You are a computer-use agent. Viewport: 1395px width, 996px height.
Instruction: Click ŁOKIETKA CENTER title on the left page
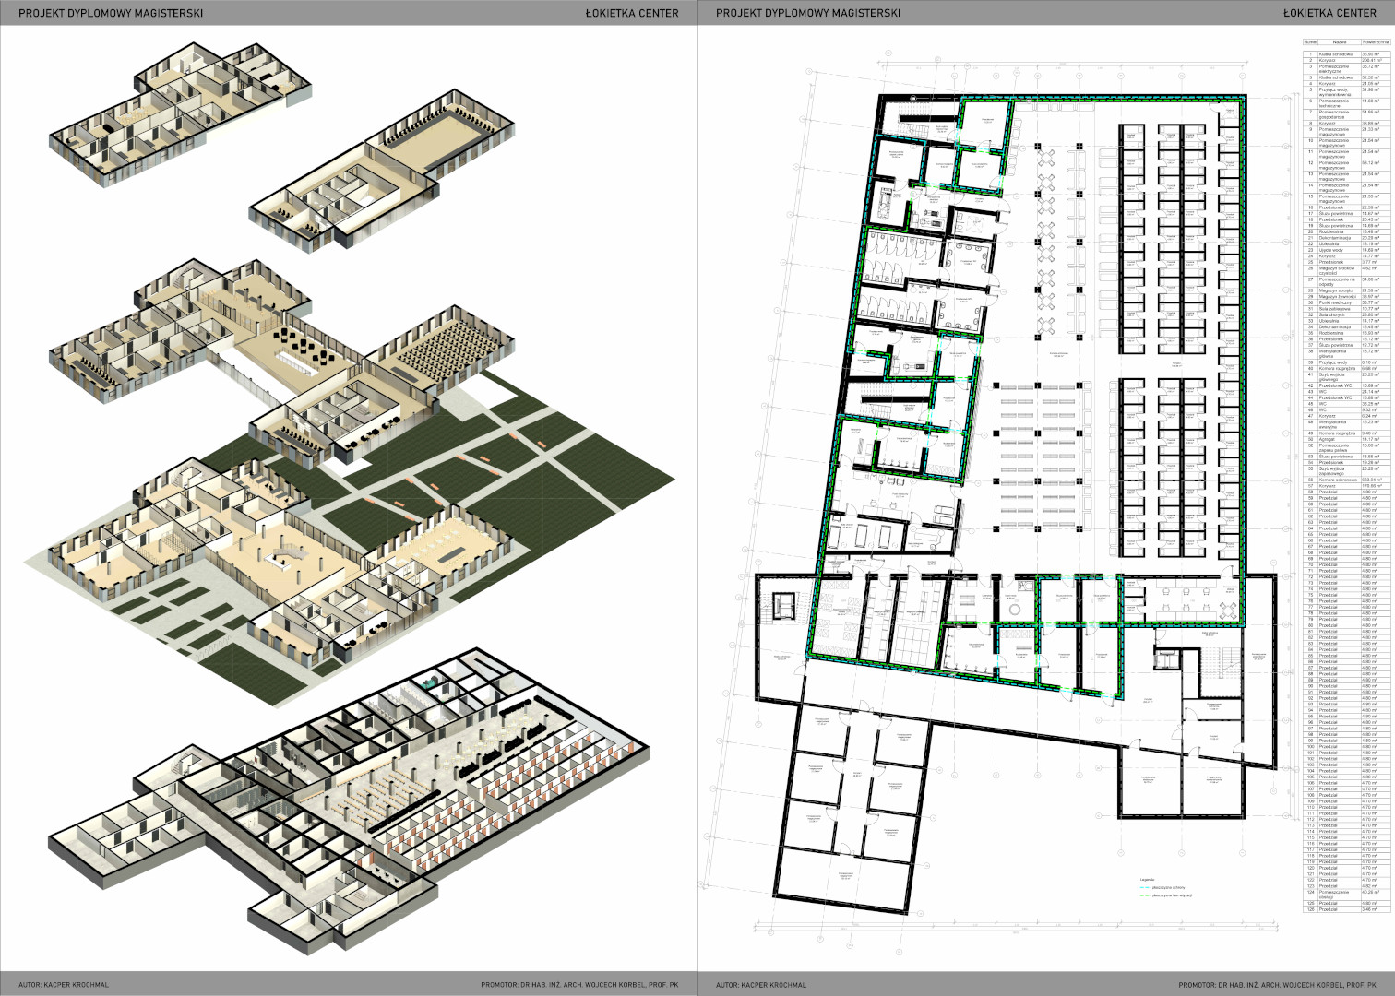(632, 13)
